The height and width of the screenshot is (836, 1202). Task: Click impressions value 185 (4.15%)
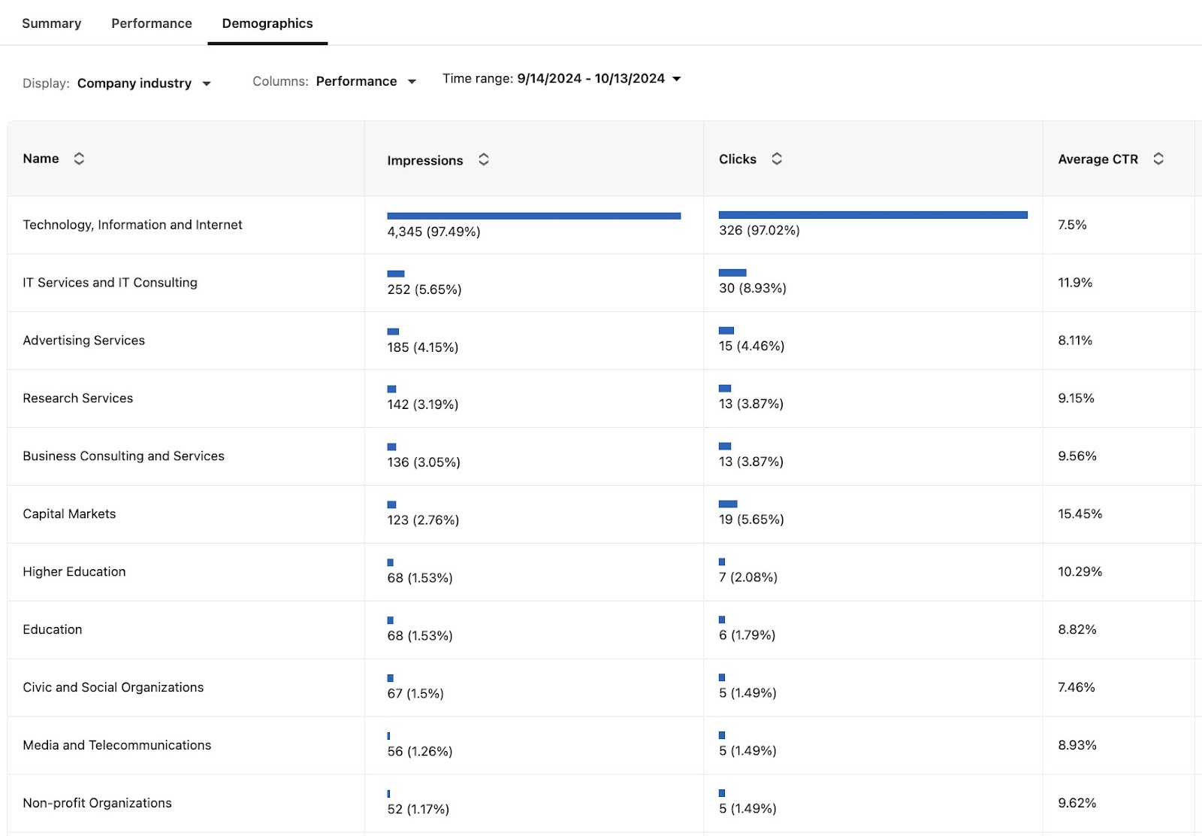tap(423, 347)
